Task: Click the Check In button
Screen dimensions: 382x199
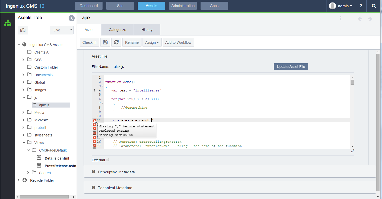Action: pyautogui.click(x=89, y=42)
